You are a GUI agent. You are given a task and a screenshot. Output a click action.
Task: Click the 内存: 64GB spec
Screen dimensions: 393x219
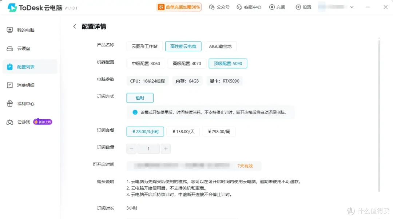[187, 81]
